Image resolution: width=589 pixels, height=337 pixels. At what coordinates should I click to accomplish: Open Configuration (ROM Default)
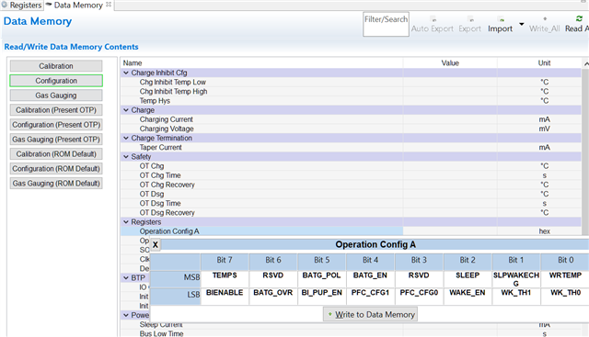coord(56,168)
